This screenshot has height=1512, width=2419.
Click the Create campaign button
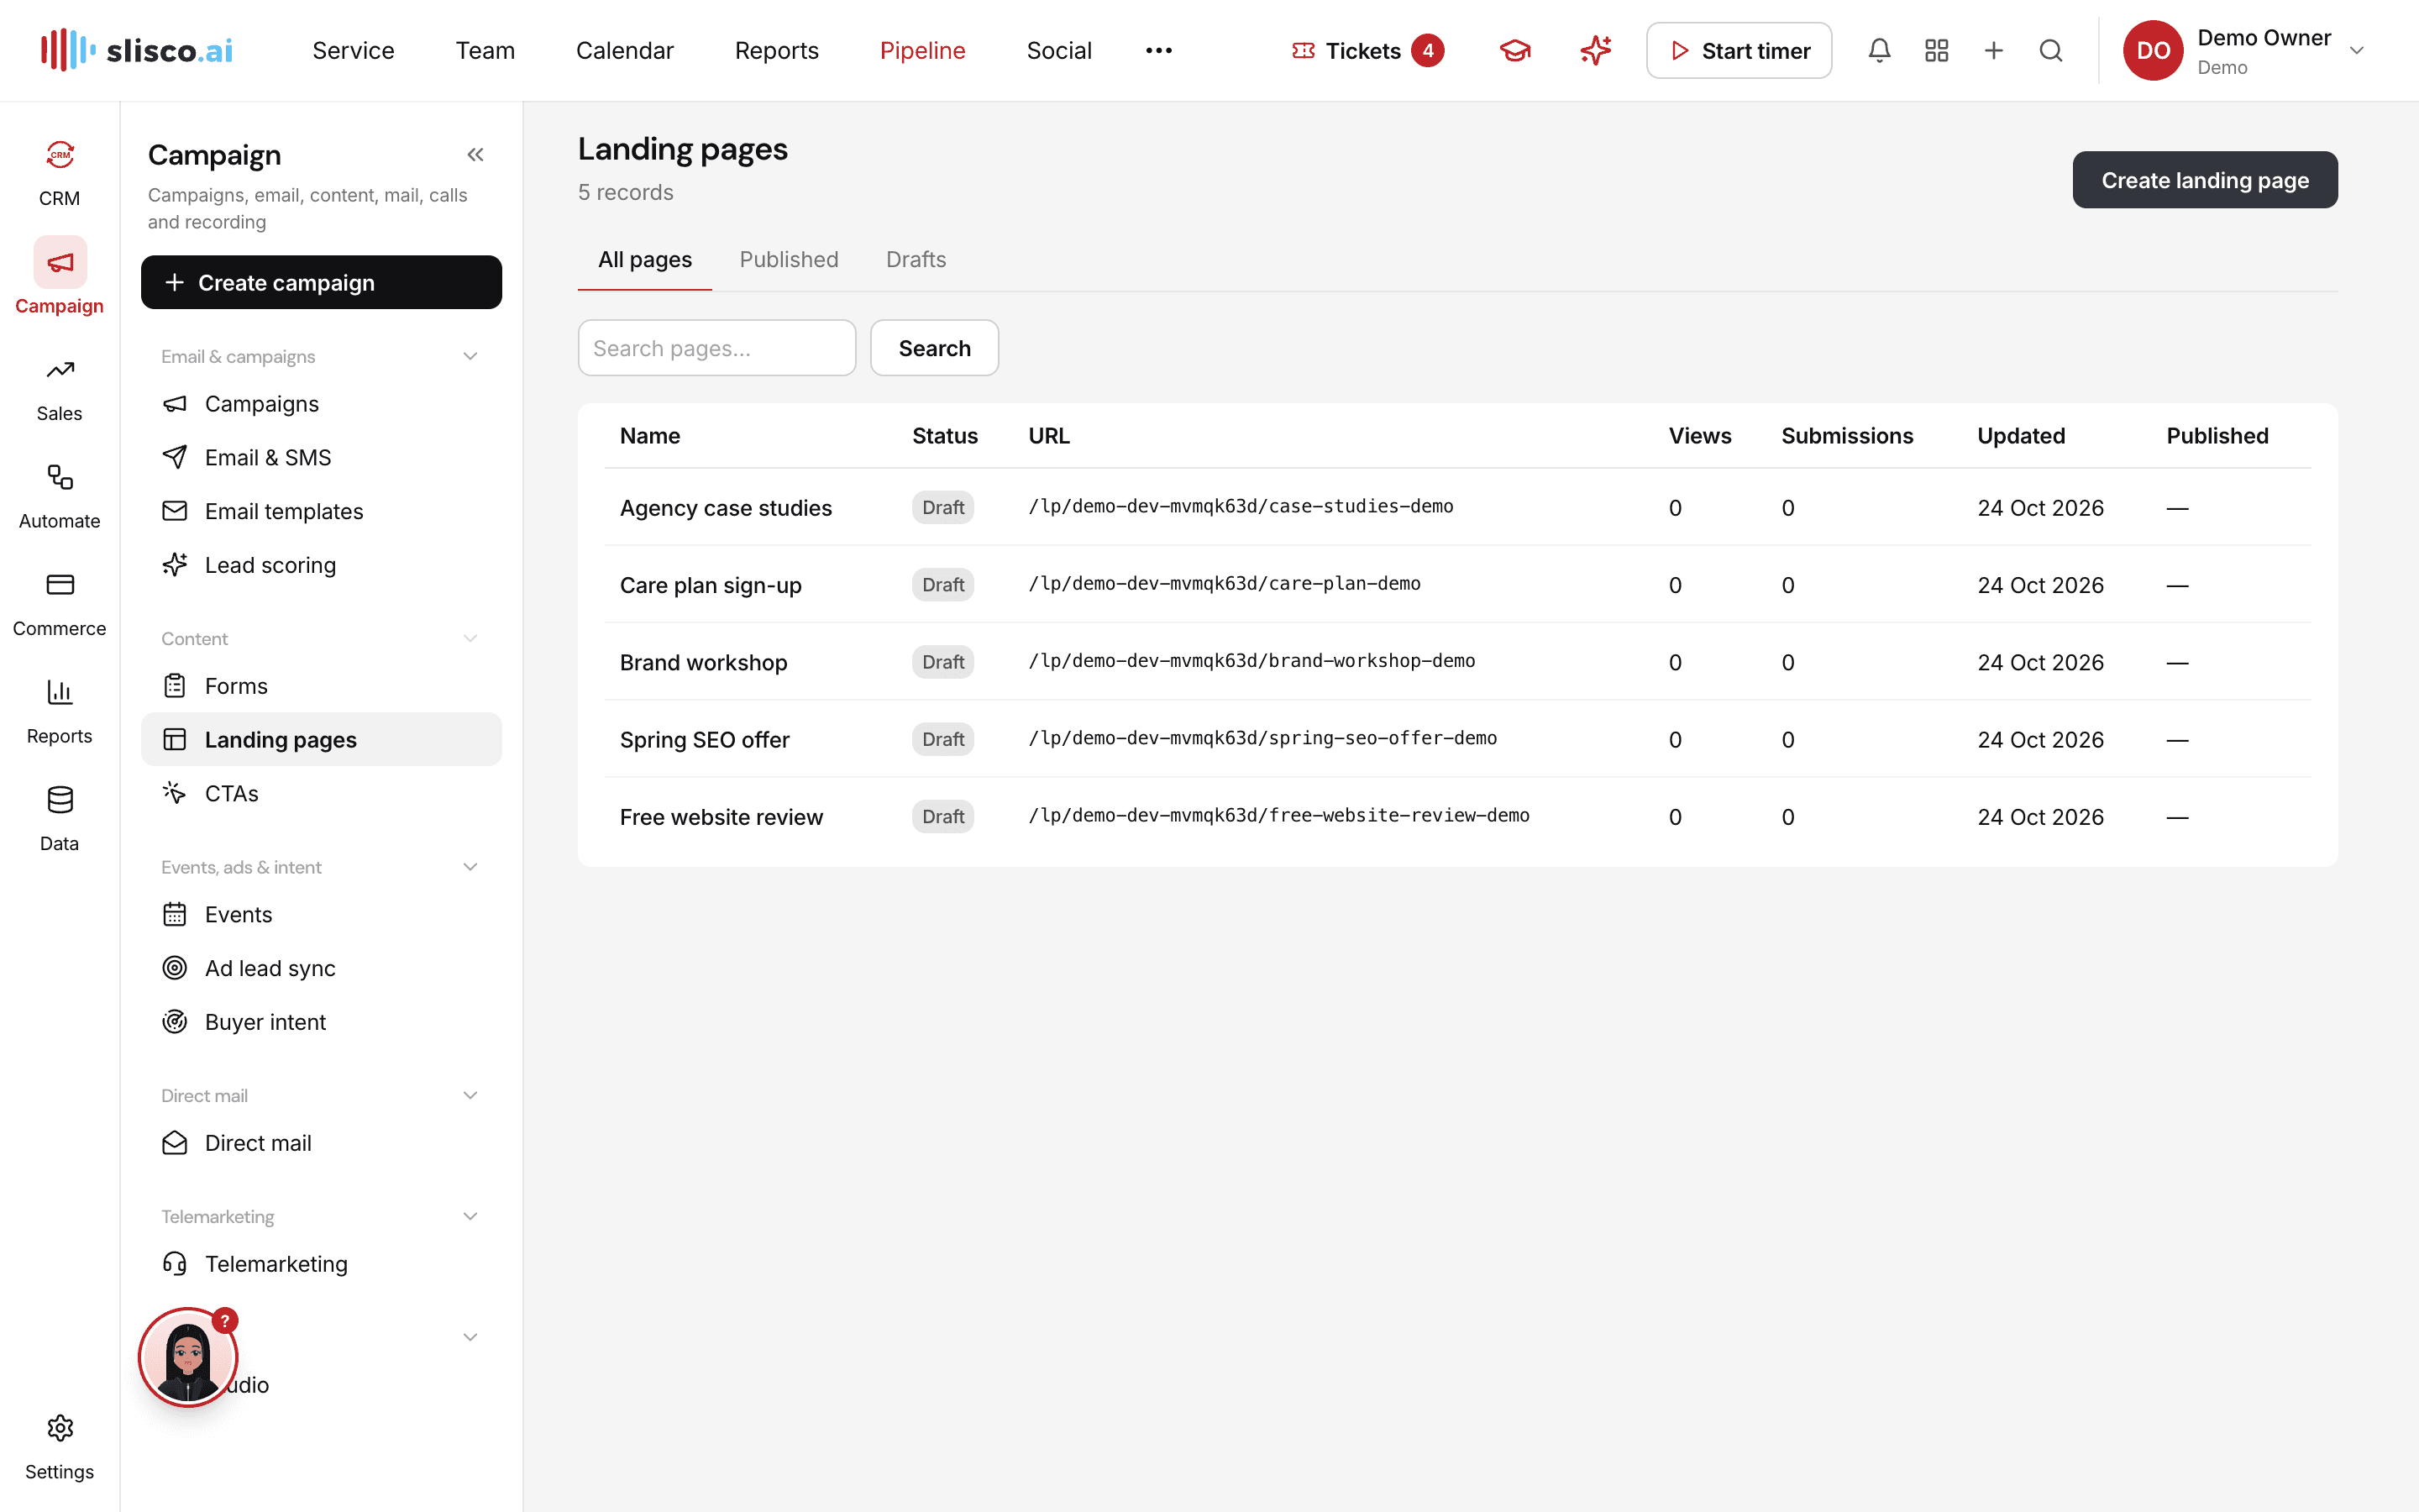pos(321,282)
